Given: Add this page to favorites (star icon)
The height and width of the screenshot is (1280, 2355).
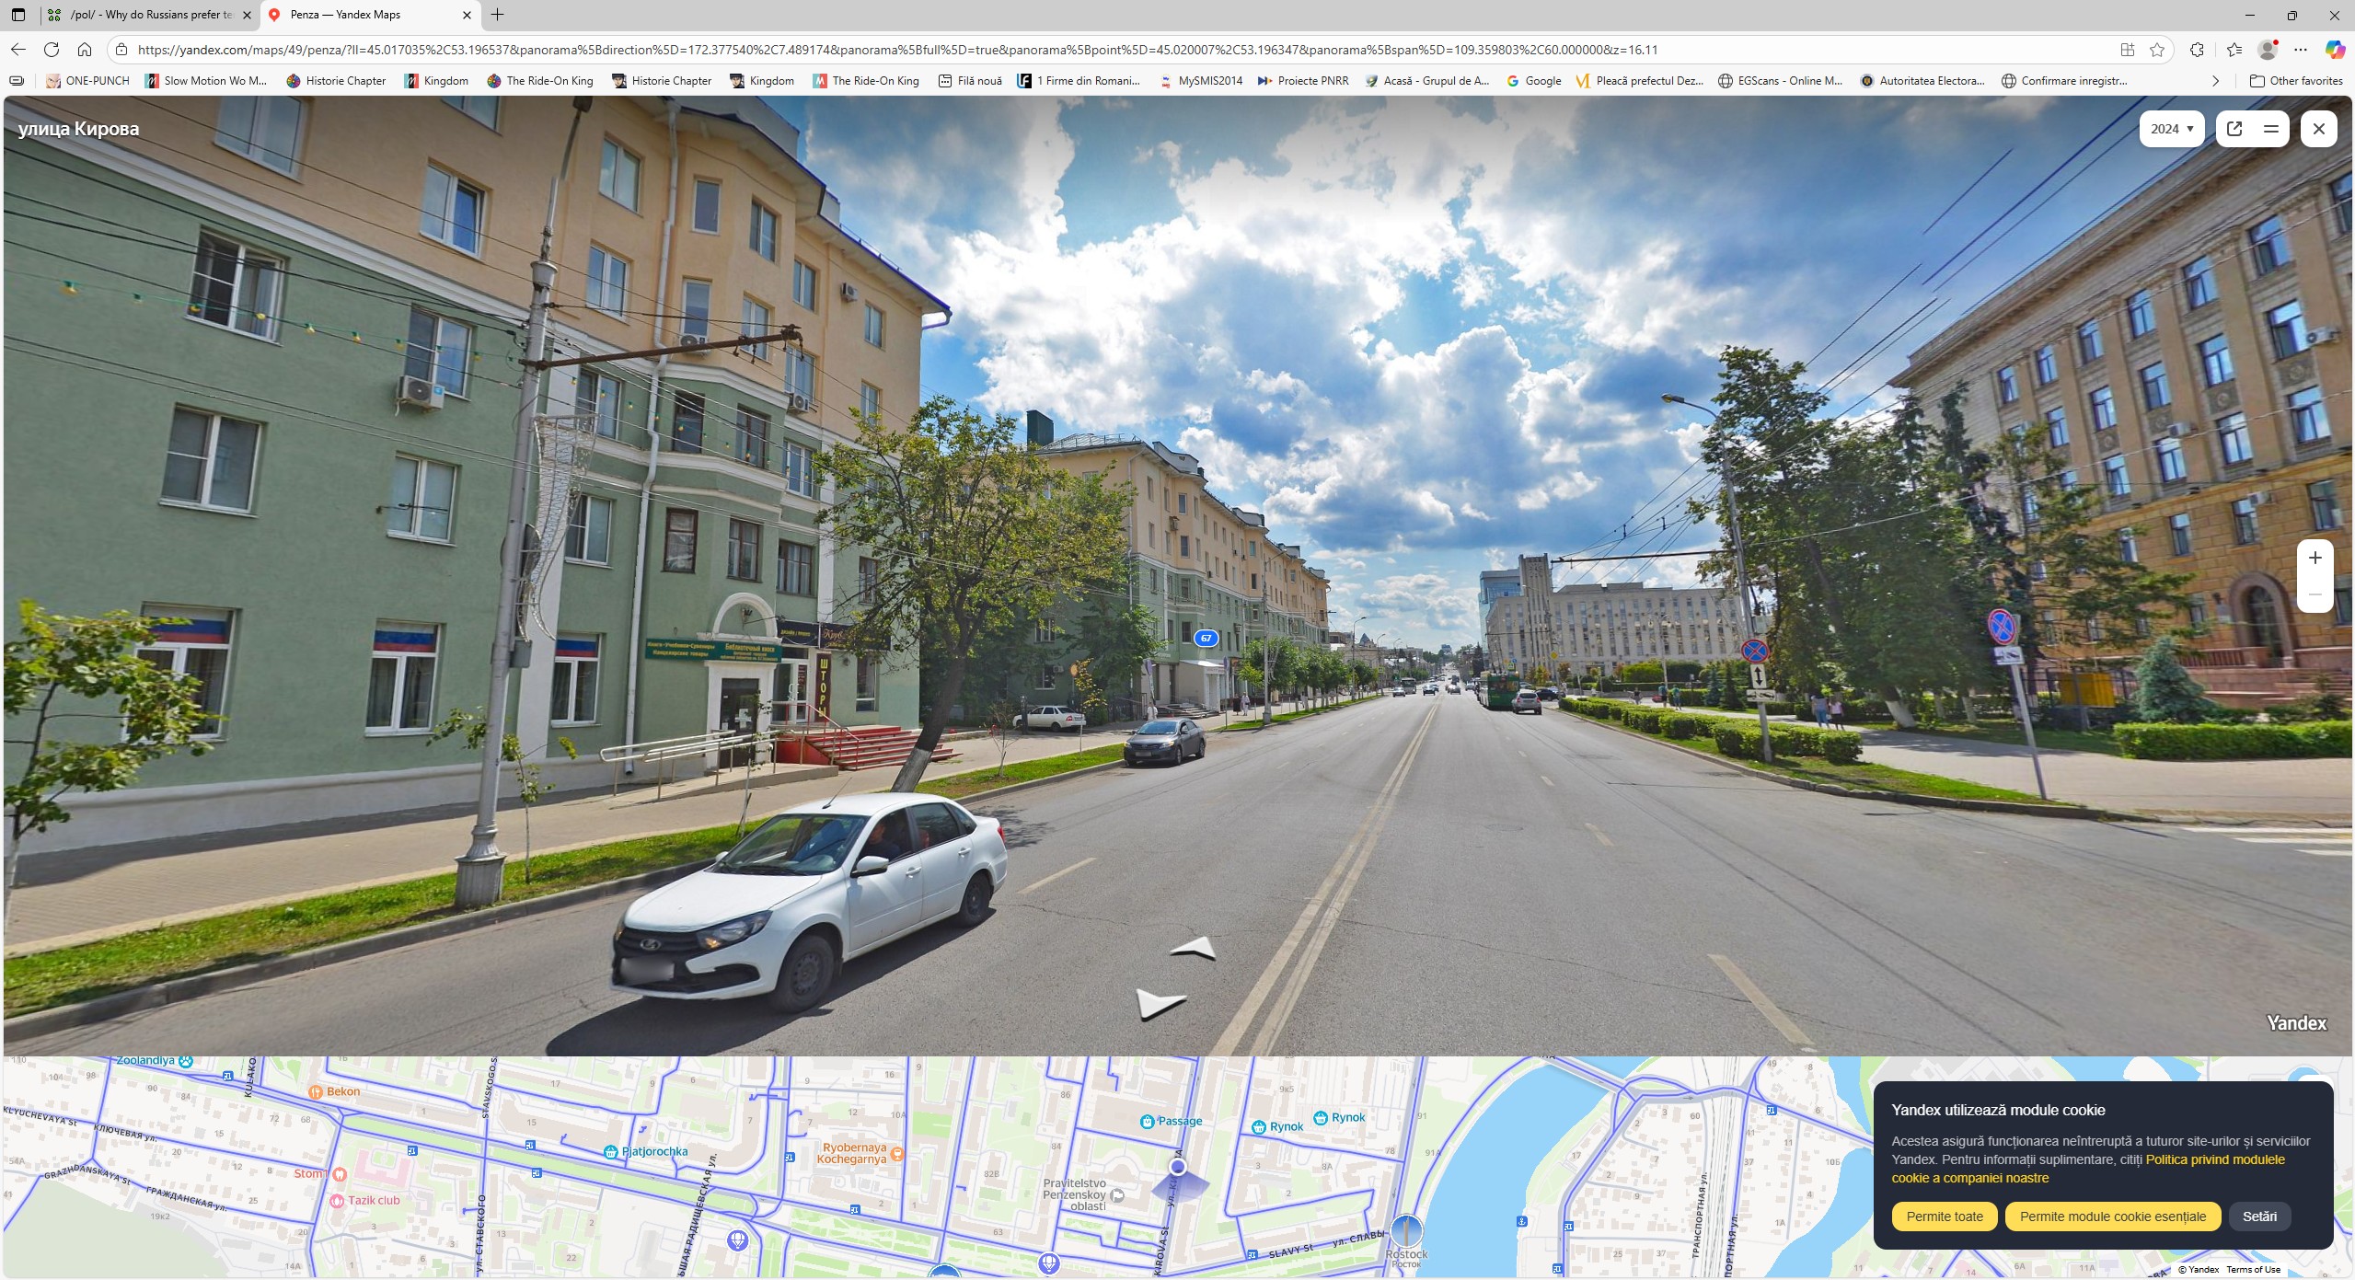Looking at the screenshot, I should pyautogui.click(x=2156, y=50).
